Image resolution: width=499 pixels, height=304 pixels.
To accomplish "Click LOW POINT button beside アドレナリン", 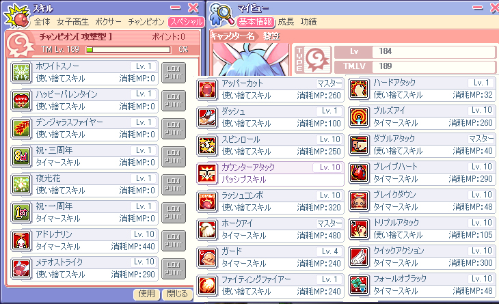I will tap(174, 240).
